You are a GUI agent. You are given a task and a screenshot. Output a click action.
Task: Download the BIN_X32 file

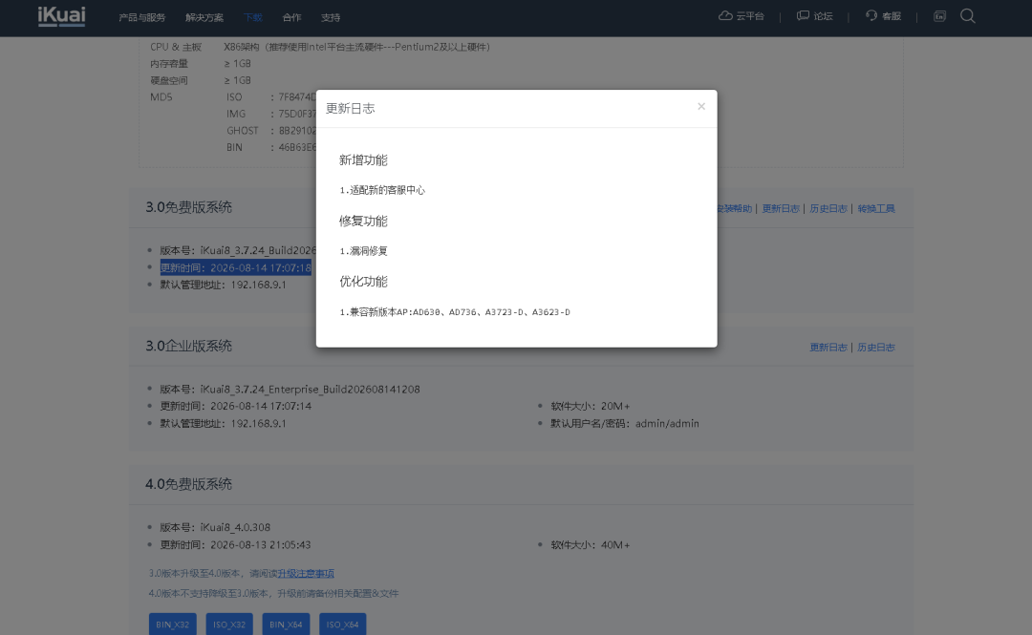tap(172, 624)
